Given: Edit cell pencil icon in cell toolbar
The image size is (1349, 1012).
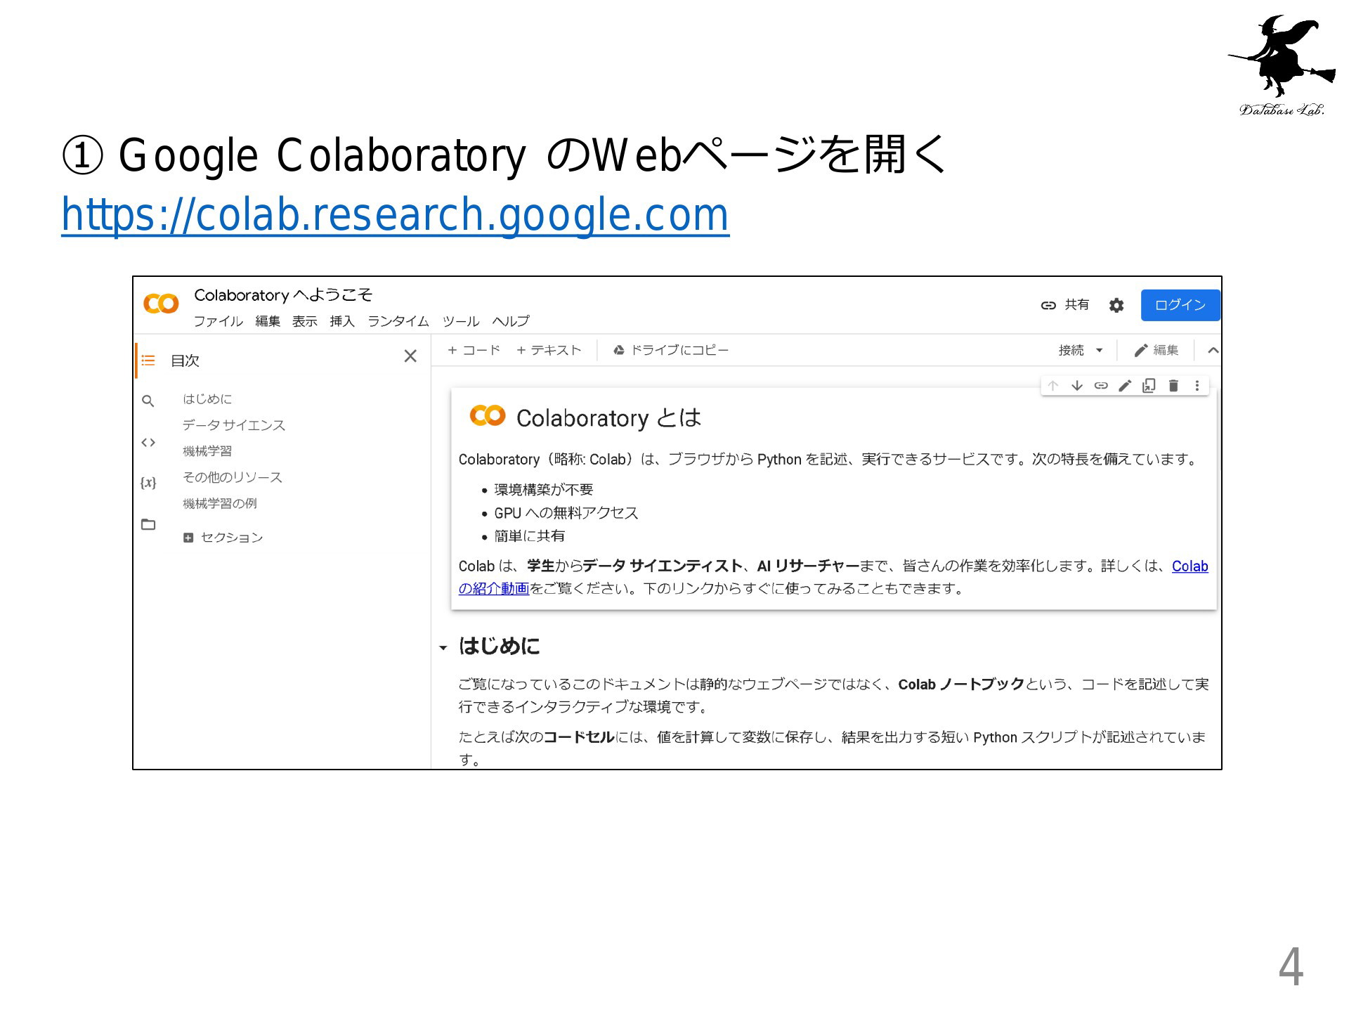Looking at the screenshot, I should pos(1125,385).
